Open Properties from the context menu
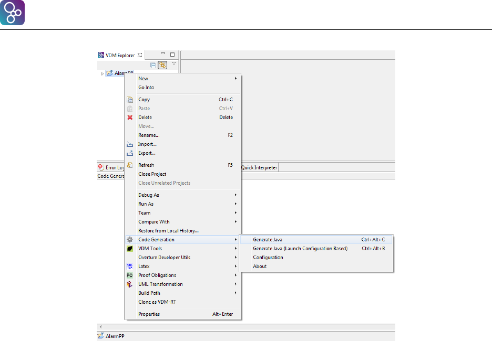492x341 pixels. [183, 314]
